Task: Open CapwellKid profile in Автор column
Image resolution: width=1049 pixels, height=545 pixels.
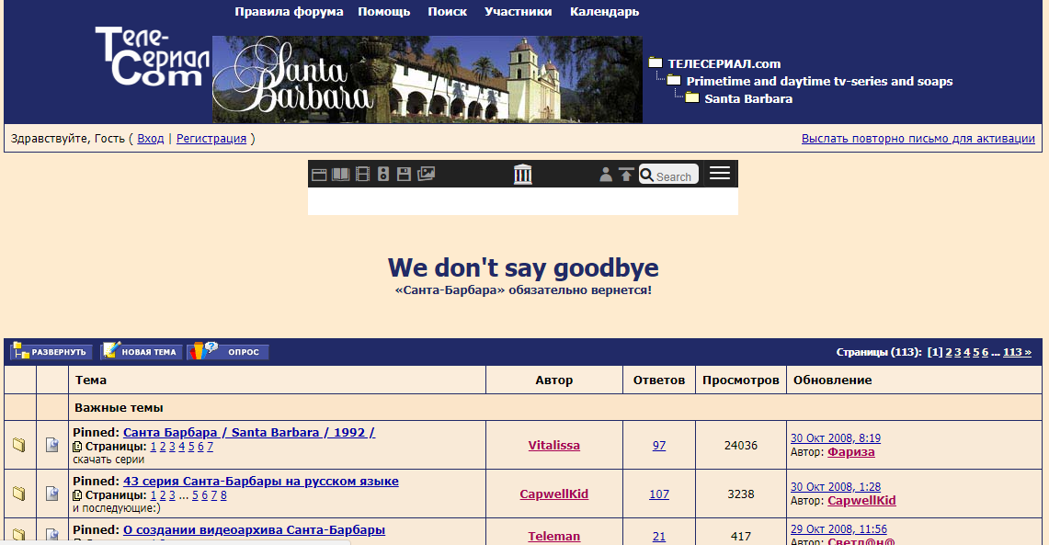Action: coord(554,494)
